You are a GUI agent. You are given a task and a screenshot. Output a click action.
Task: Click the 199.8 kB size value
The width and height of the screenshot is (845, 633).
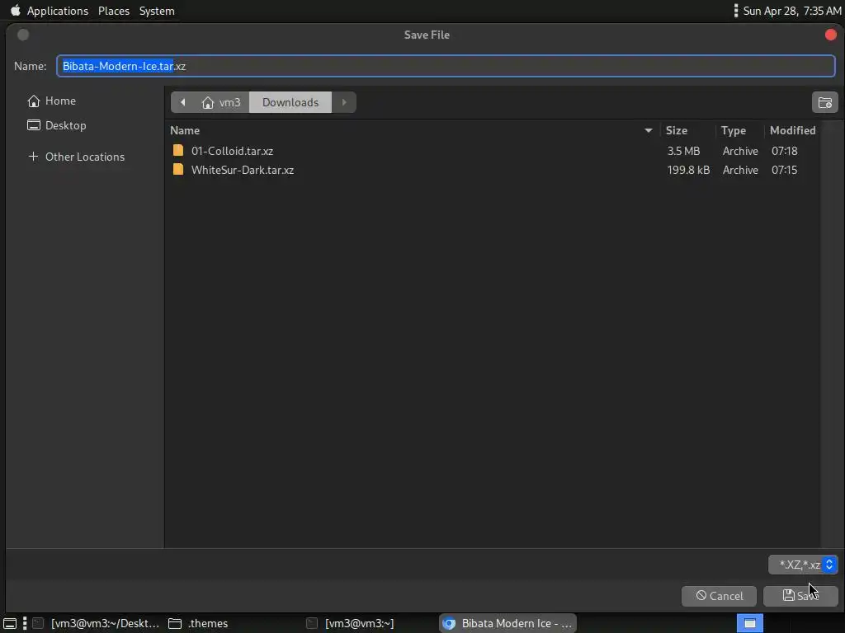tap(688, 170)
